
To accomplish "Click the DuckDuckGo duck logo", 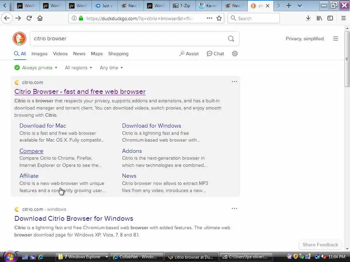I will [x=19, y=39].
